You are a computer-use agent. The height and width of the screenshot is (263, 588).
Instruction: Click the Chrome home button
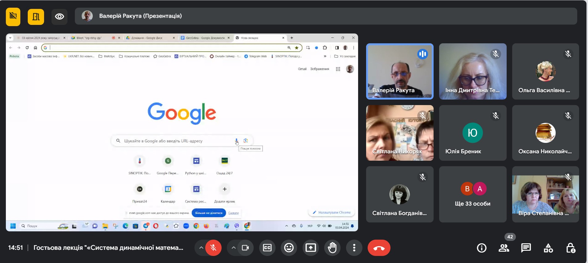click(35, 48)
